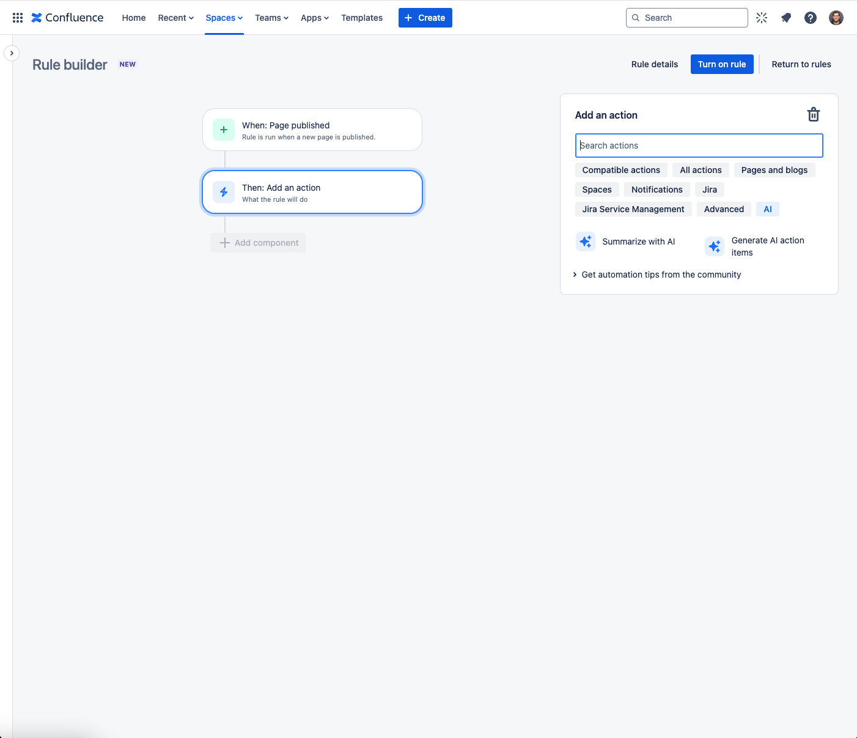Click into the Search actions field
This screenshot has height=738, width=857.
point(699,146)
